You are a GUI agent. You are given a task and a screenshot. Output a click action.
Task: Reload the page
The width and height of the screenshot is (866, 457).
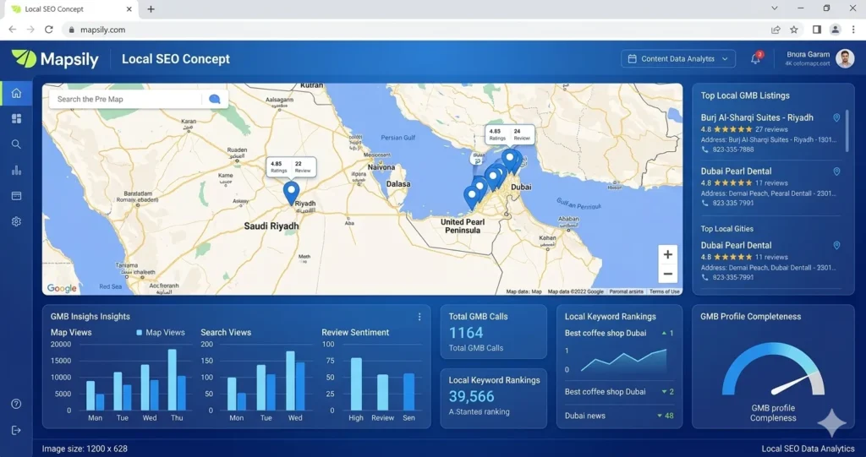(x=48, y=30)
